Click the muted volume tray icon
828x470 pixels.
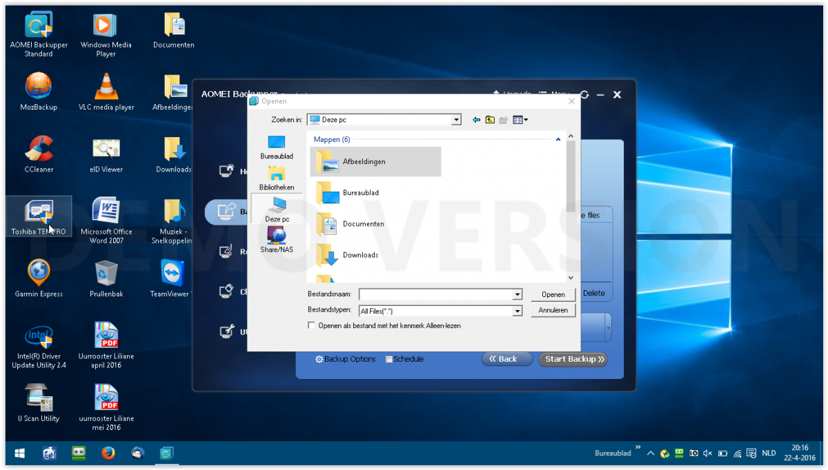click(707, 453)
